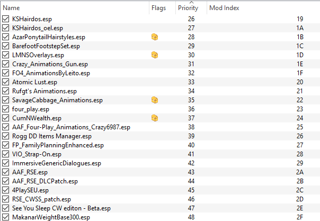Screen dimensions: 320x221
Task: Select the FP_FamilyPlanningEnhanced.esp plugin name
Action: (x=58, y=145)
